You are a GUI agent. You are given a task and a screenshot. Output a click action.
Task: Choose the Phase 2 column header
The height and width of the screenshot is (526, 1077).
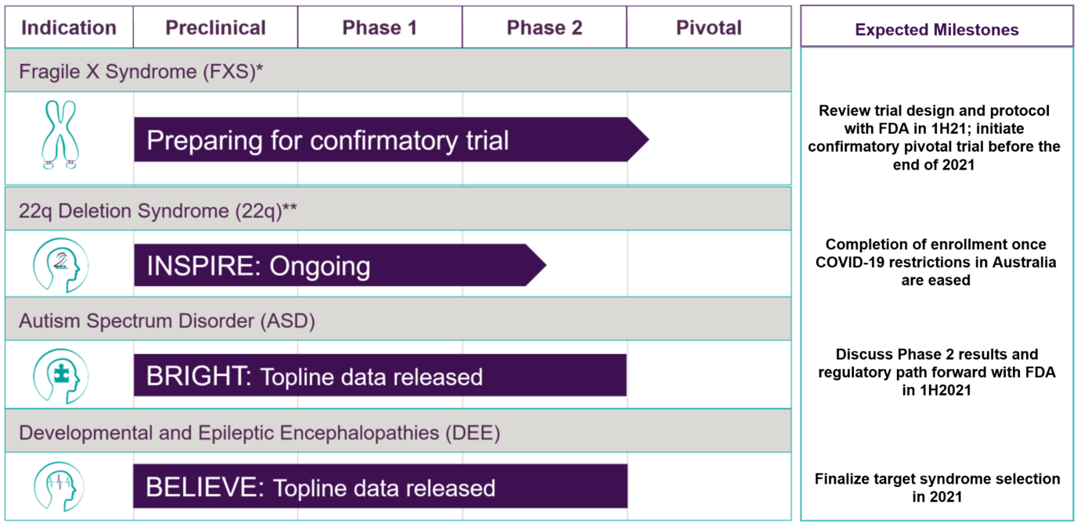pyautogui.click(x=544, y=28)
